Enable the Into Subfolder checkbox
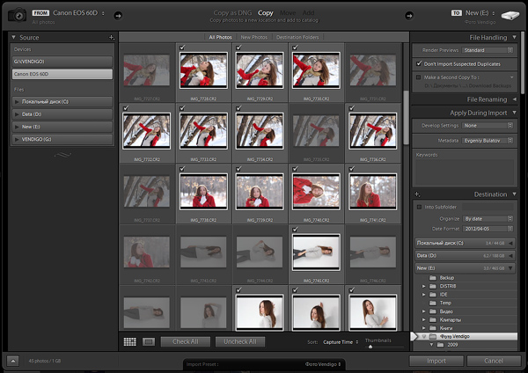The image size is (528, 373). coord(419,207)
